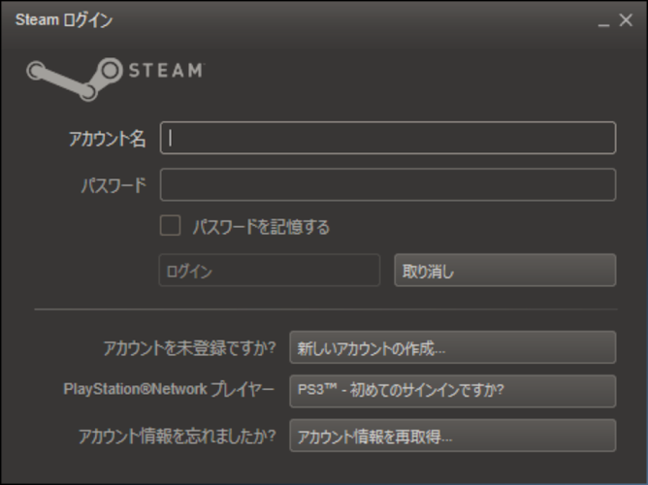This screenshot has width=648, height=485.
Task: Click the アカウント名 input field
Action: coord(388,138)
